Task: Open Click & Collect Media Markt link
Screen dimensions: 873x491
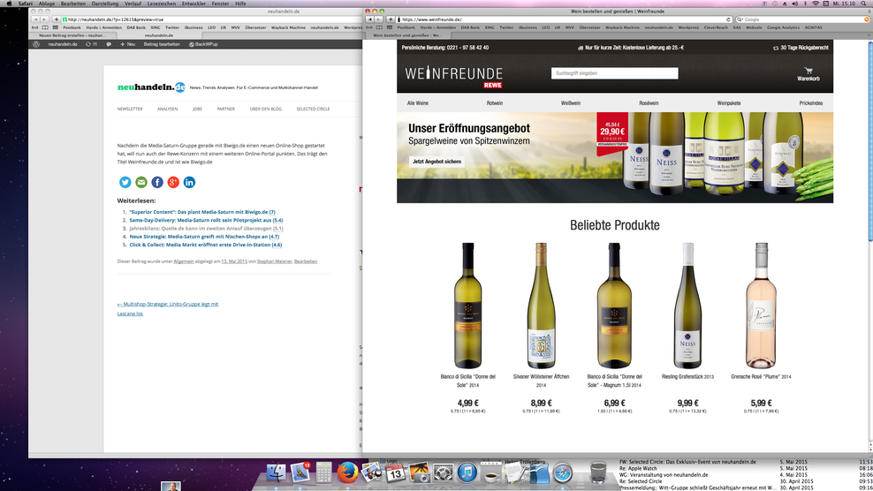Action: (x=206, y=245)
